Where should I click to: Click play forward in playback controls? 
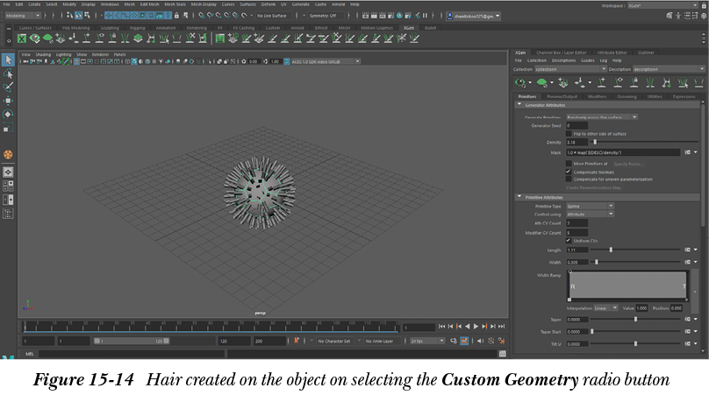476,326
